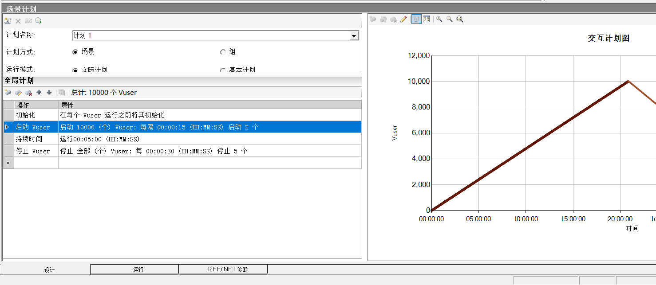
Task: Choose the 基本计划 run mode
Action: coord(223,69)
